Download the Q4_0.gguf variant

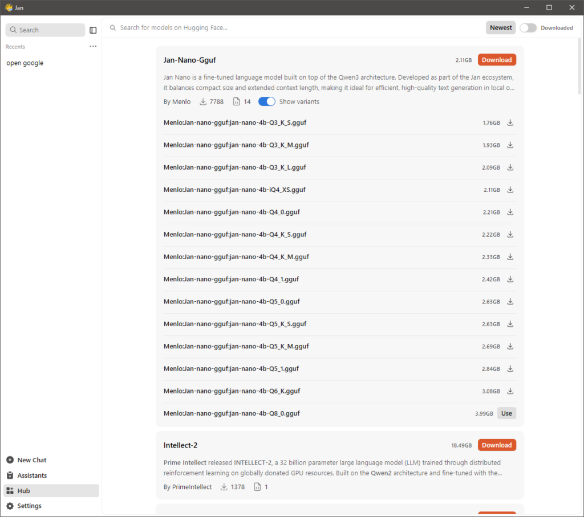click(510, 212)
